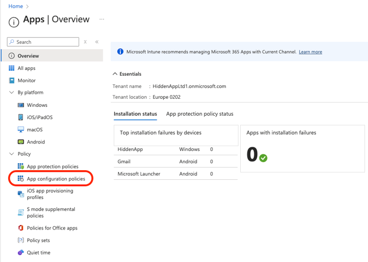Collapse the sidebar with double chevron
Screen dimensions: 368x262
click(97, 42)
